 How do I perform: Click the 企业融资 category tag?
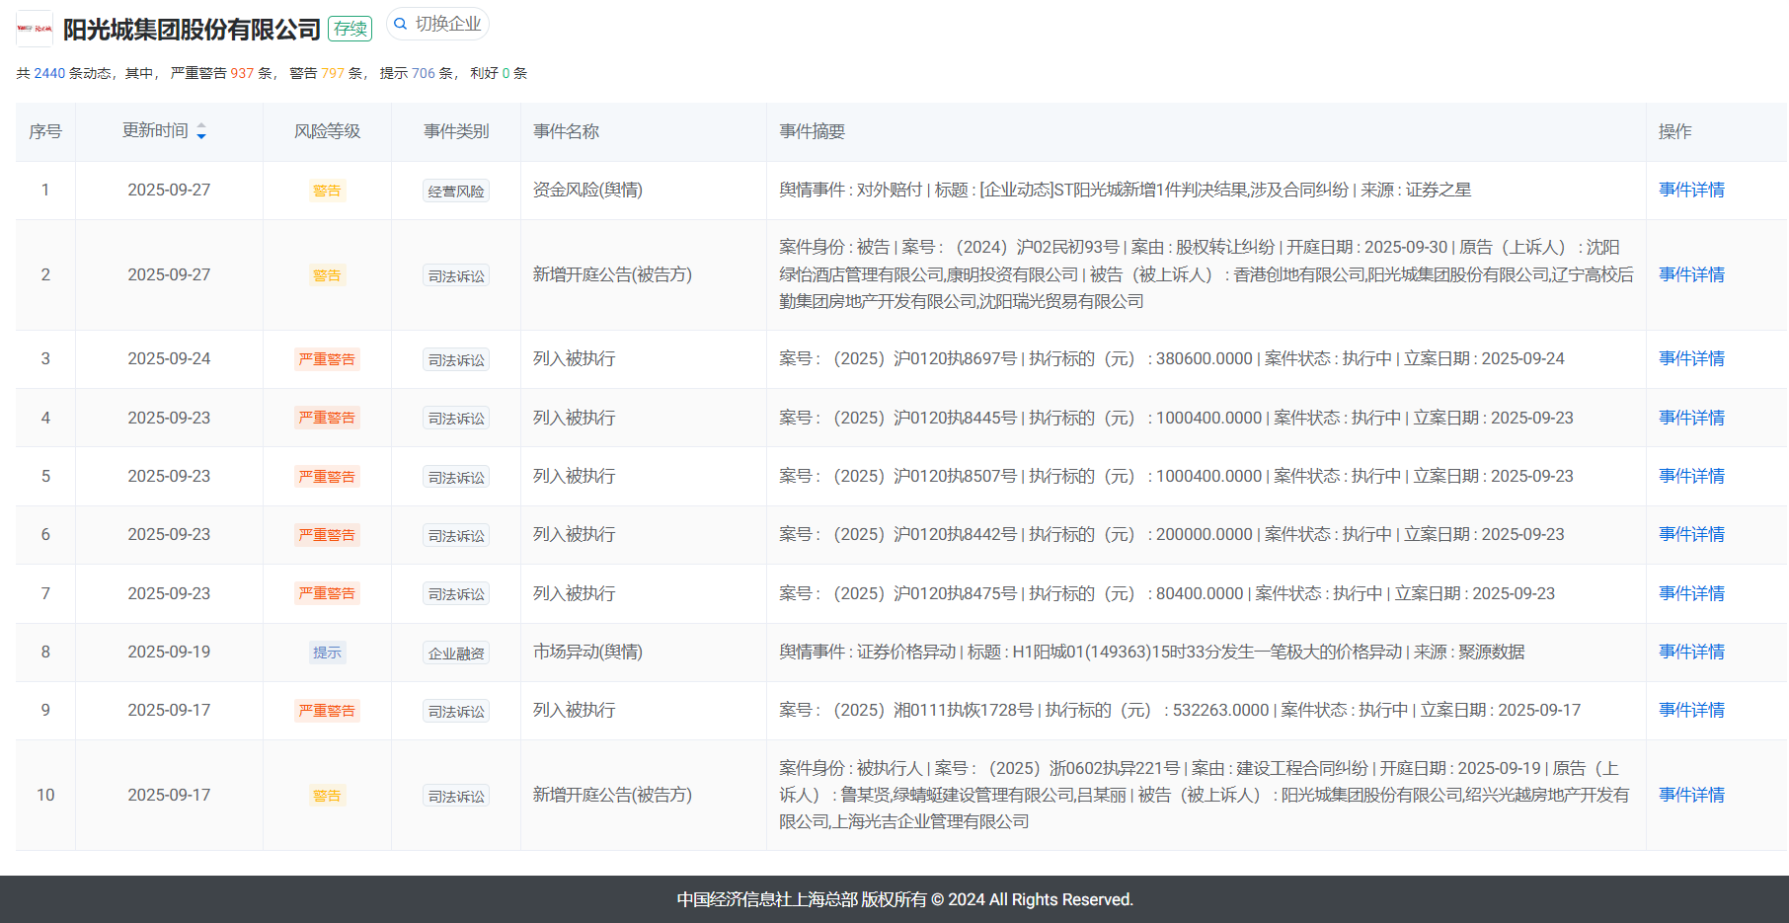click(x=456, y=654)
